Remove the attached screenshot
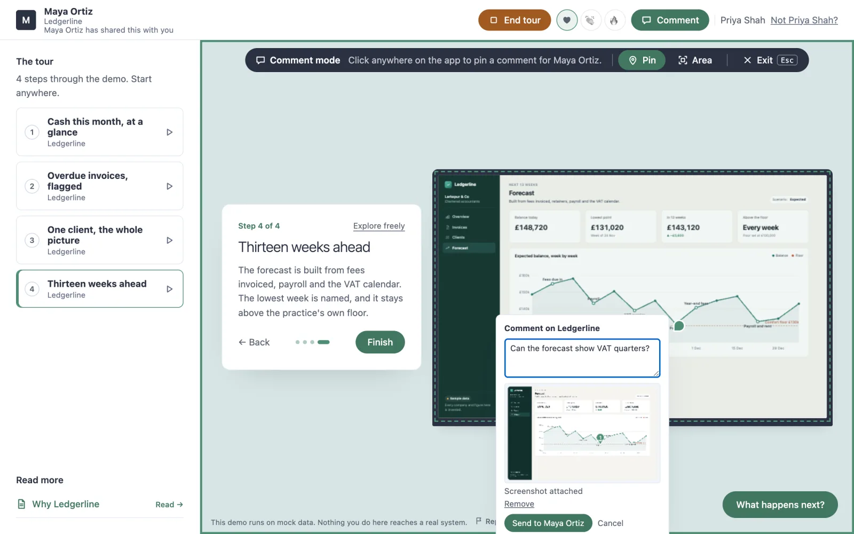854x534 pixels. pos(519,504)
